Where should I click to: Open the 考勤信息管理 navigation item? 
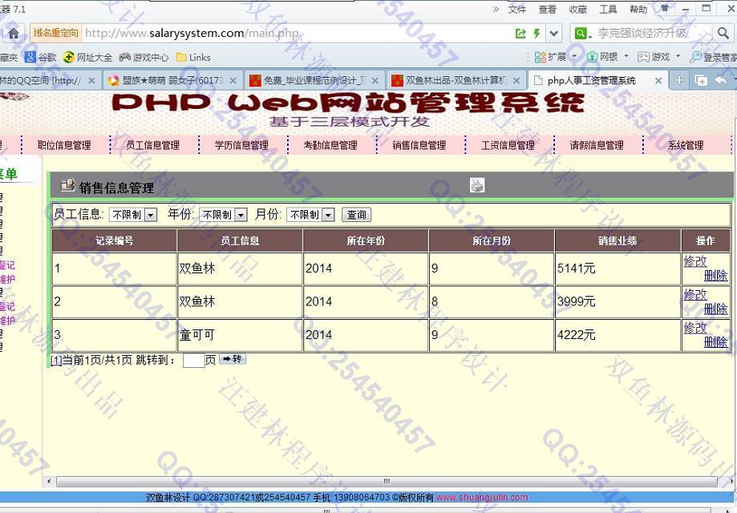tap(330, 145)
